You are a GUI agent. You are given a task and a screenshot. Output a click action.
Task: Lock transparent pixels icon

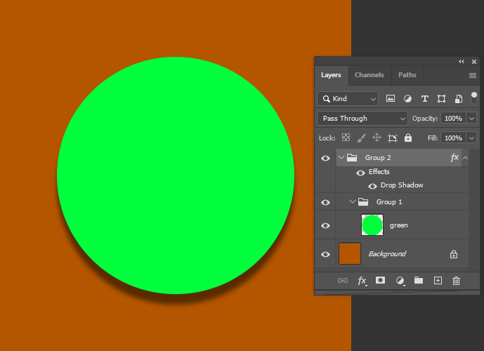[346, 138]
